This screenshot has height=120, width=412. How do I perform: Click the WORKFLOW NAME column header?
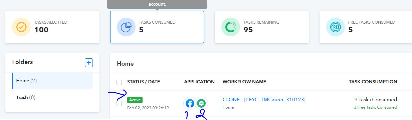pyautogui.click(x=244, y=82)
